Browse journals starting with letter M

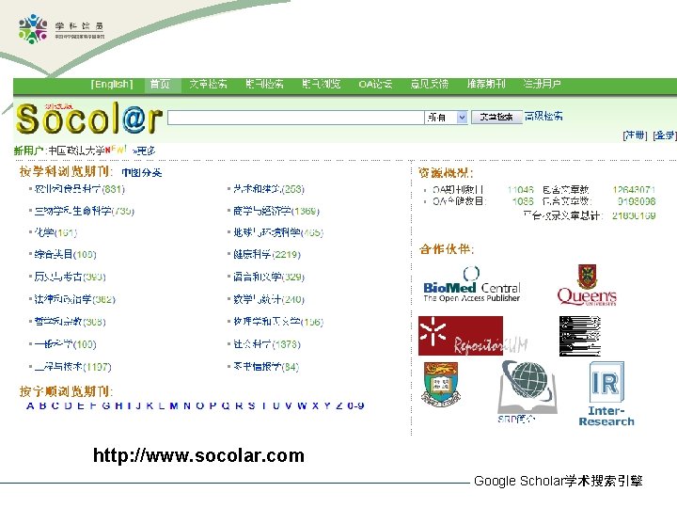coord(174,406)
